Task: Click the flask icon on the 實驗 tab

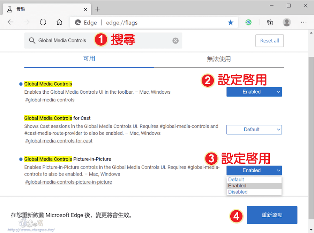Action: click(10, 9)
